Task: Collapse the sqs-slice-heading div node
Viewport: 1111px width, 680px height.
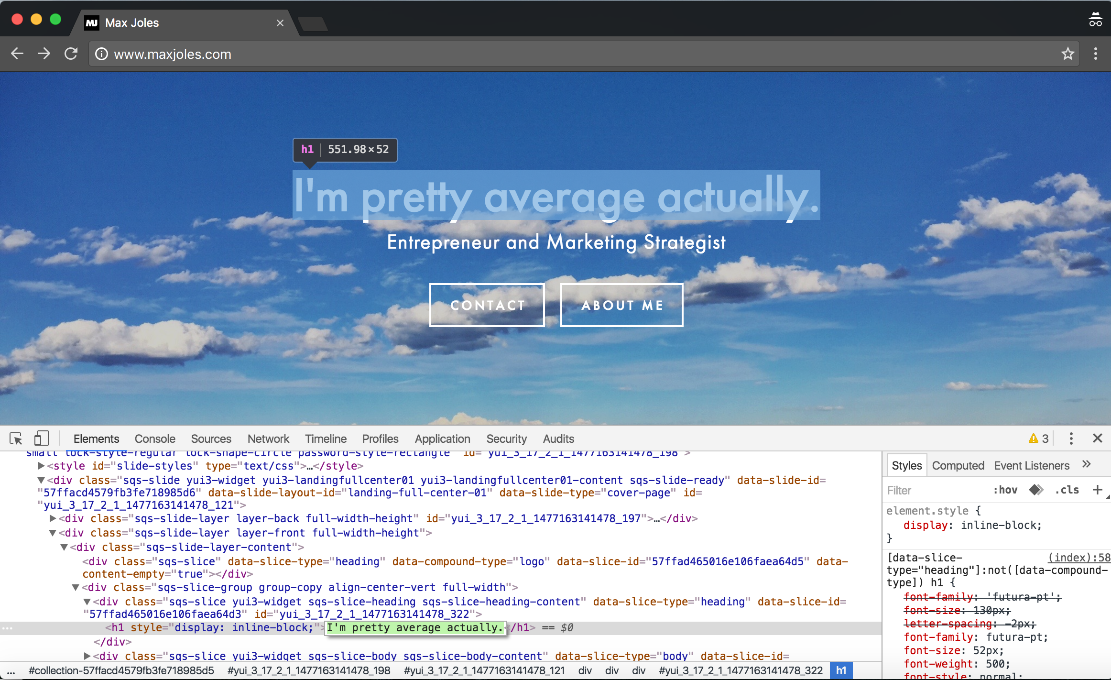Action: [x=87, y=602]
